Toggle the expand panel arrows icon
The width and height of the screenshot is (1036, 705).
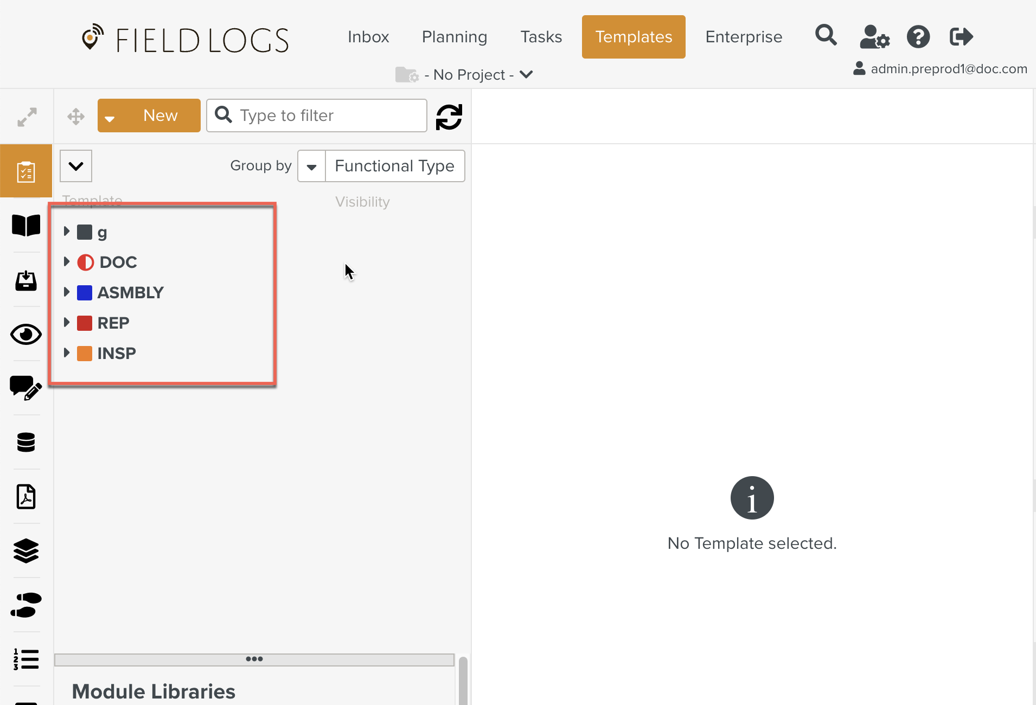click(27, 117)
